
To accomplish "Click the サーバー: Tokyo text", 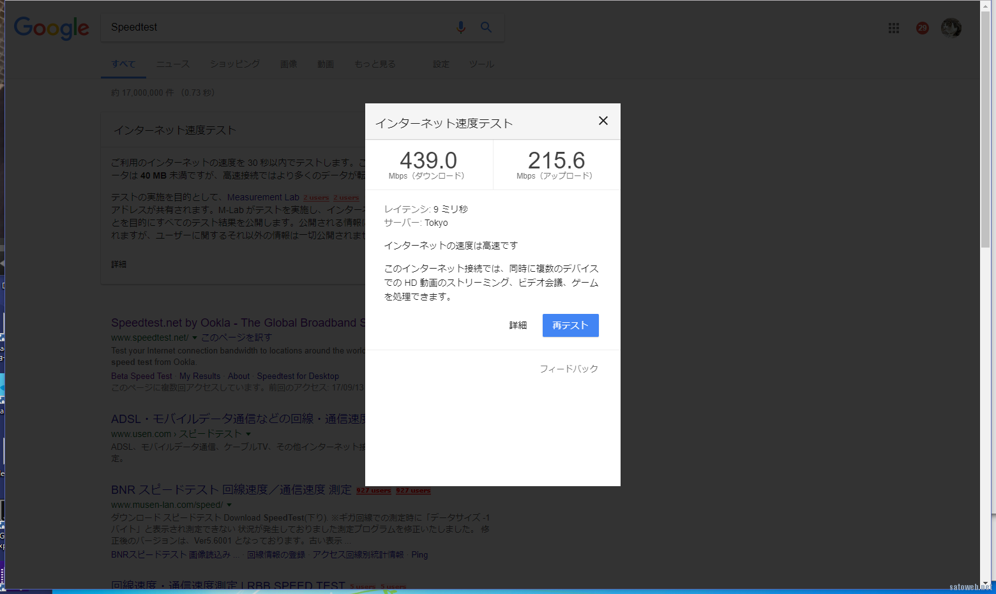I will click(416, 223).
